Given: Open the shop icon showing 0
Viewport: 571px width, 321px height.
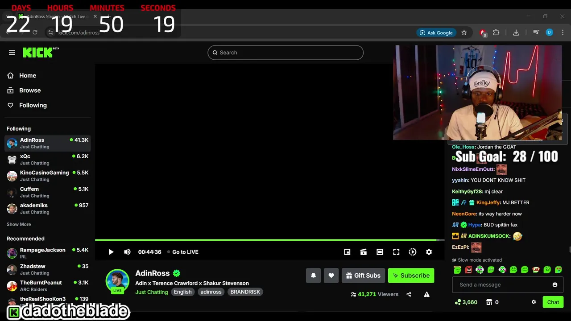Looking at the screenshot, I should click(x=492, y=302).
